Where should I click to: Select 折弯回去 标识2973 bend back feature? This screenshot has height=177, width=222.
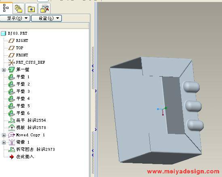[36, 149]
